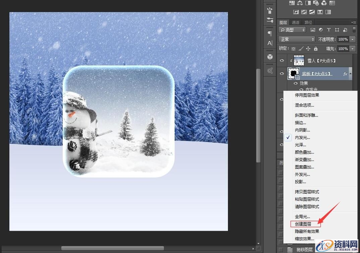Select the Levels adjustment icon
360x253 pixels.
tap(292, 3)
